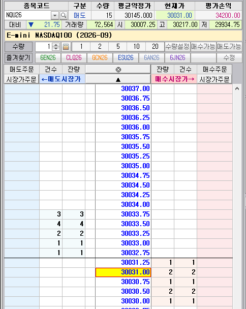Click price 30030.00 in ladder
This screenshot has width=246, height=309.
click(x=123, y=301)
